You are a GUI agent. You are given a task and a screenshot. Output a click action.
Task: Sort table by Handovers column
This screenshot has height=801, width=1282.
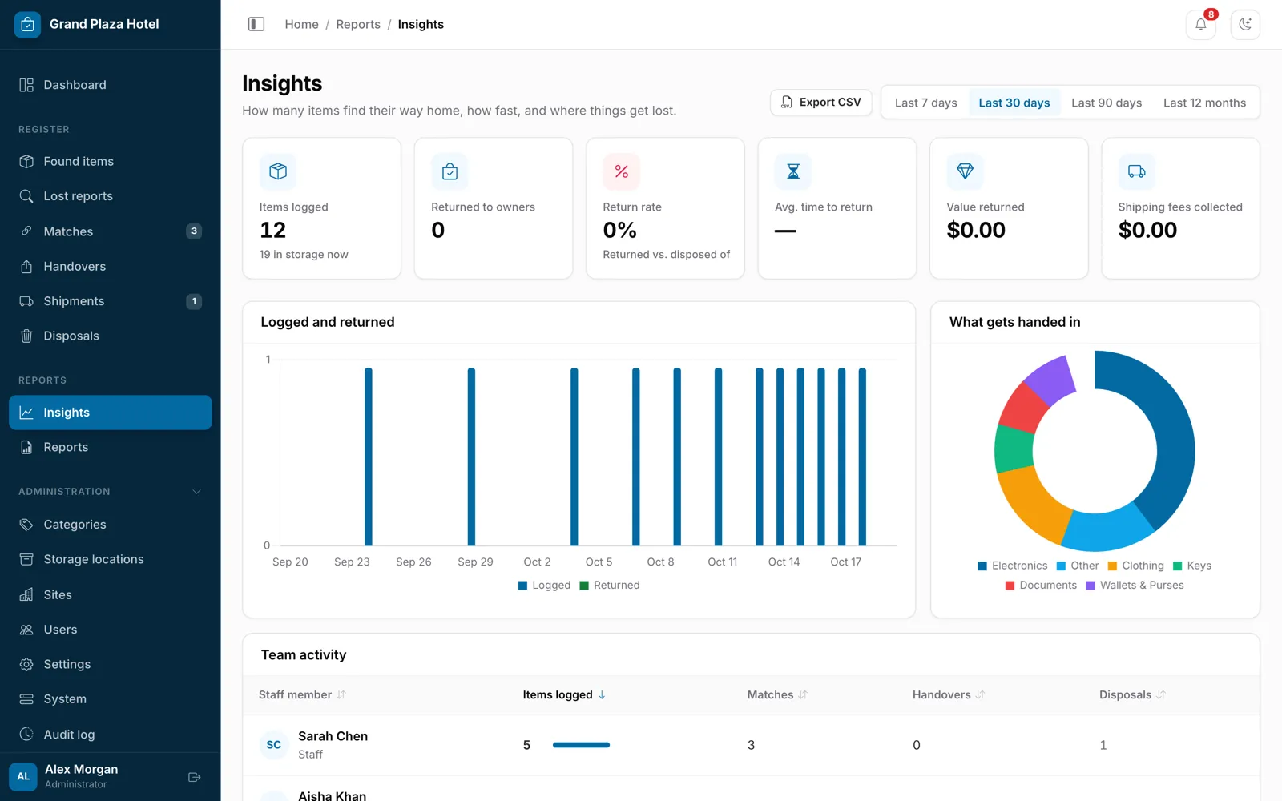pos(949,694)
